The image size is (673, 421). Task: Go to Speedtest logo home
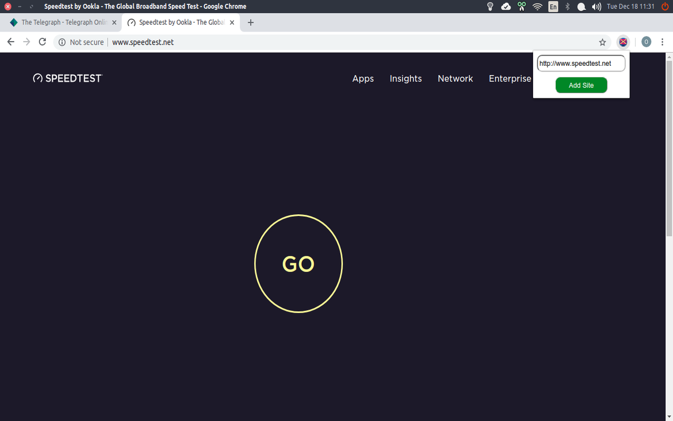67,78
